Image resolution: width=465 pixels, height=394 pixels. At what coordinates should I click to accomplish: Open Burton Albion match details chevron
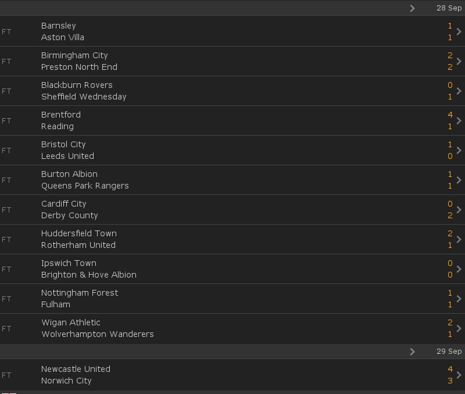tap(459, 180)
